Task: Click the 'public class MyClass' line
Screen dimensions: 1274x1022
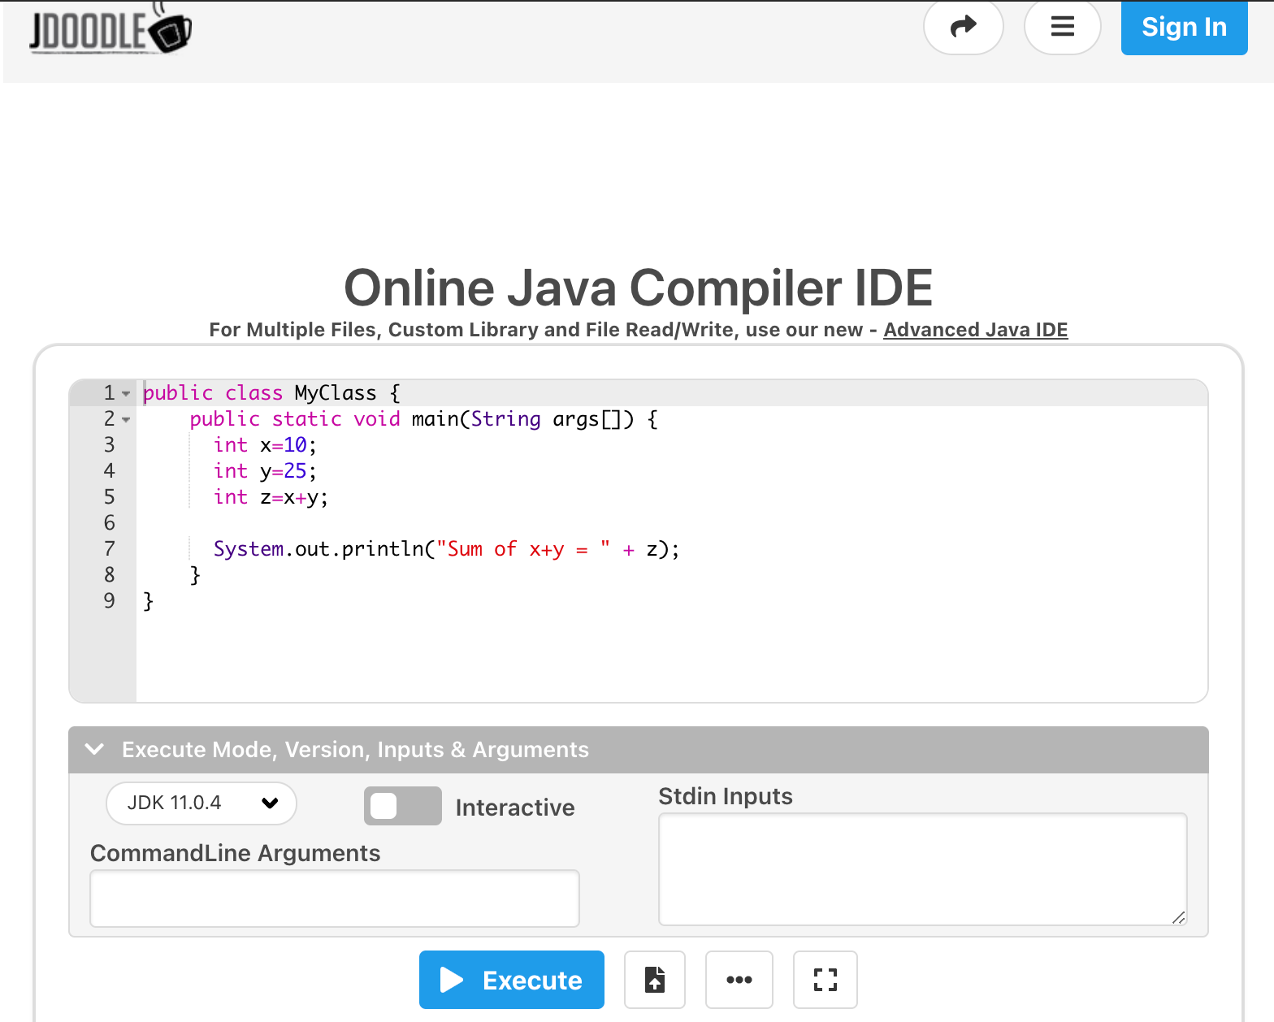Action: tap(271, 393)
